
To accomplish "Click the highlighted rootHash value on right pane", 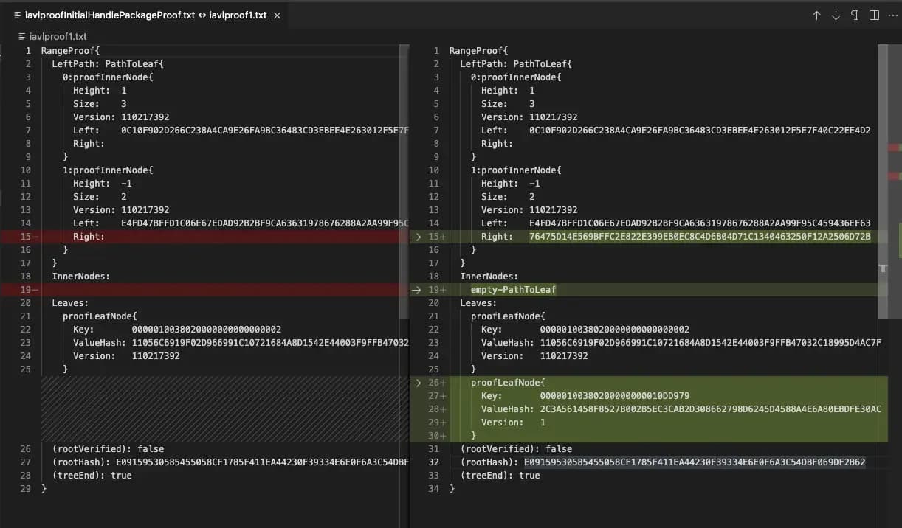I will click(694, 462).
